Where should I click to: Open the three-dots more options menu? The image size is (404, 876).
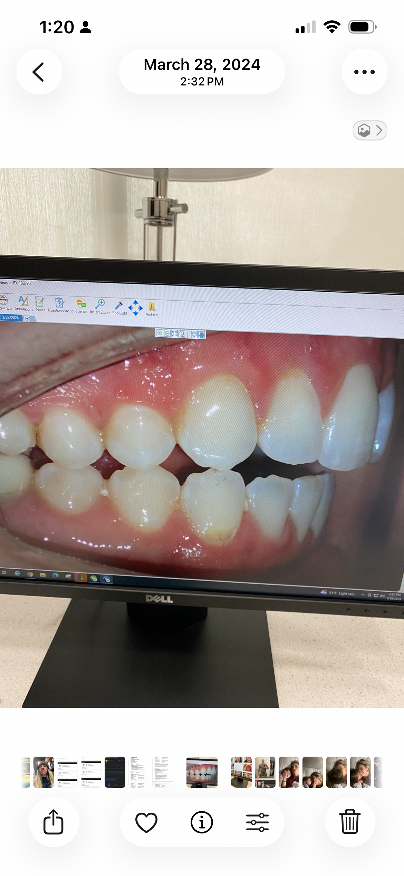(364, 72)
